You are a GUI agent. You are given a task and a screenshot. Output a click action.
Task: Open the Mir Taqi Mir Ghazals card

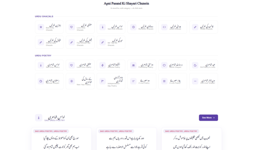[x=111, y=42]
